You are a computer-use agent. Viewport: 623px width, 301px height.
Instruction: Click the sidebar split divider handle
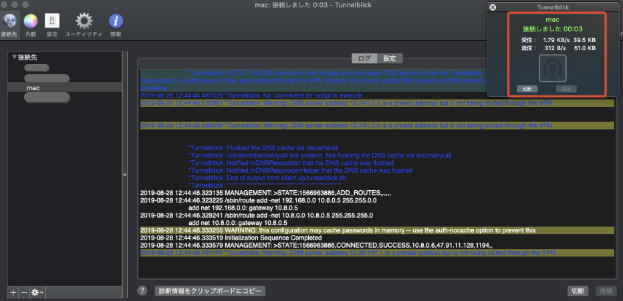tap(125, 174)
